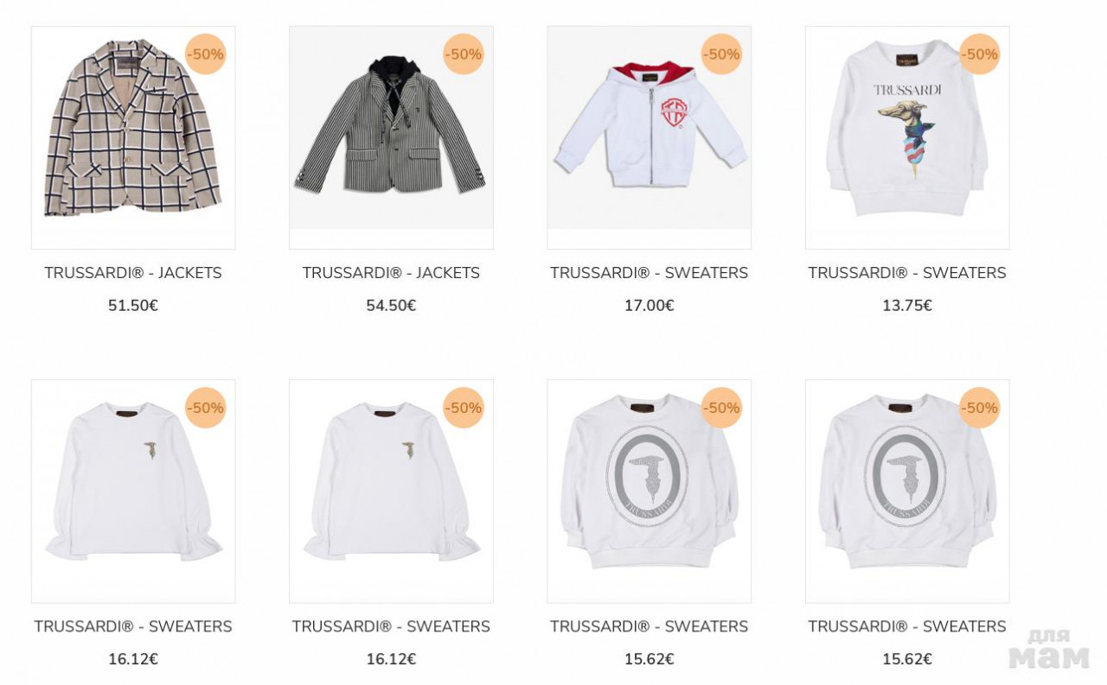Click the -50% badge on zip hoodie

pos(721,54)
